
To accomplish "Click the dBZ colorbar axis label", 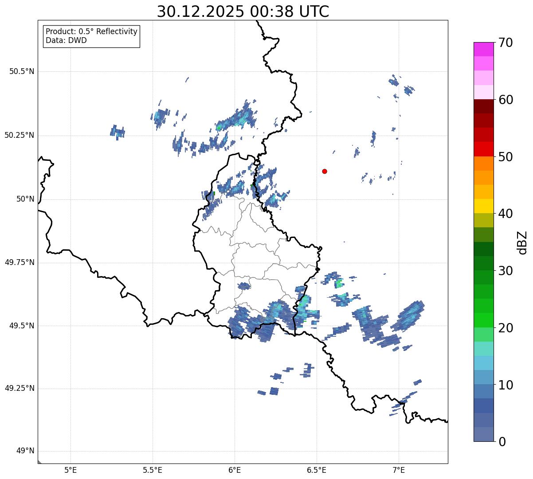I will pyautogui.click(x=522, y=242).
